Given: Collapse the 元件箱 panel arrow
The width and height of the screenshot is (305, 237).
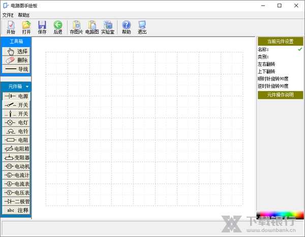Looking at the screenshot, I should coord(27,87).
